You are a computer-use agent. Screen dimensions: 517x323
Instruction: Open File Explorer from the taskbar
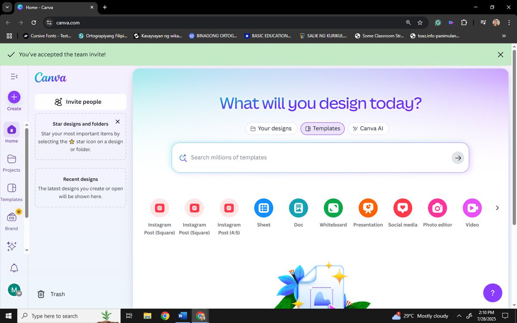147,316
